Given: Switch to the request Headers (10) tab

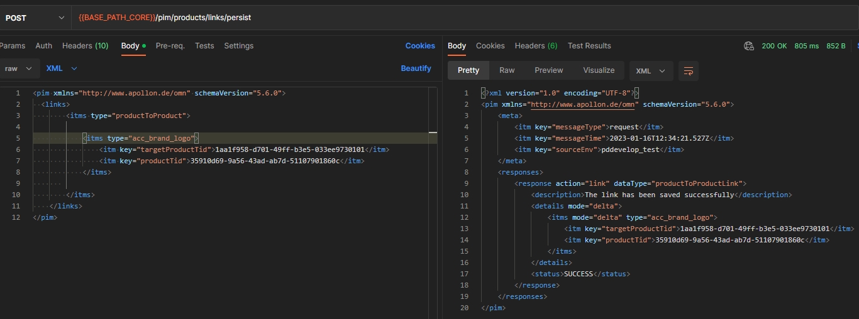Looking at the screenshot, I should click(85, 46).
